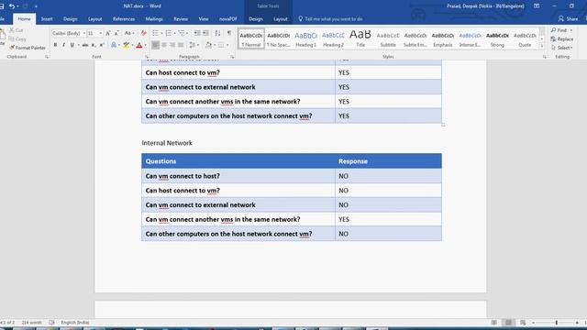Click the Share button

point(568,18)
